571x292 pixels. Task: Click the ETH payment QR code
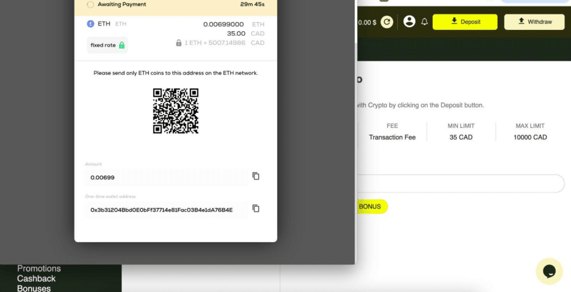176,111
